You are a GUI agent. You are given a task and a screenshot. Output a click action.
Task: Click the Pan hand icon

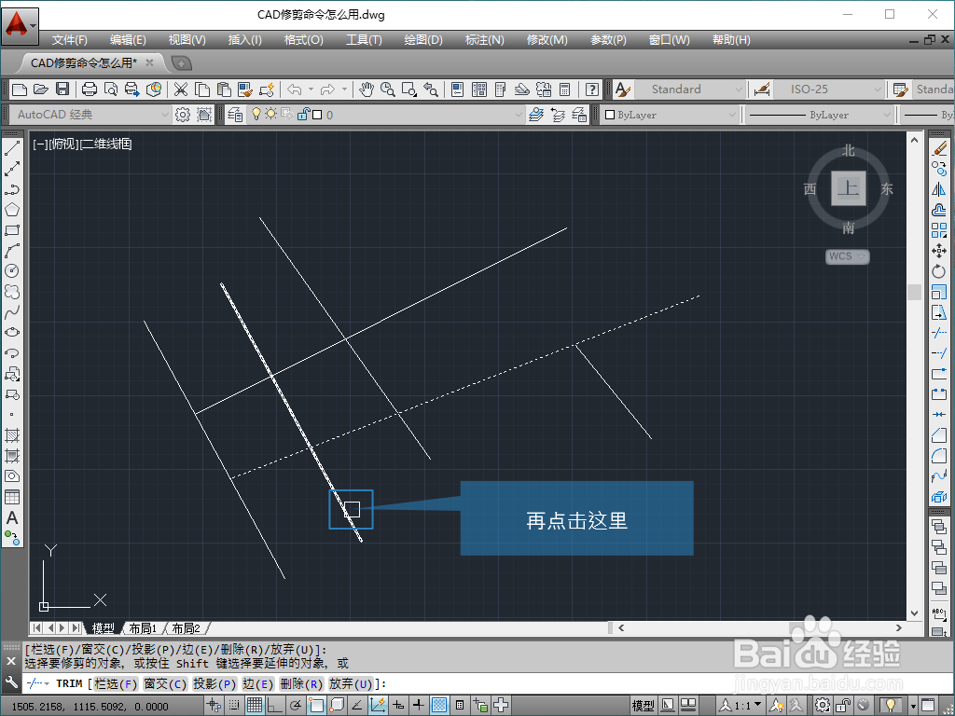366,89
